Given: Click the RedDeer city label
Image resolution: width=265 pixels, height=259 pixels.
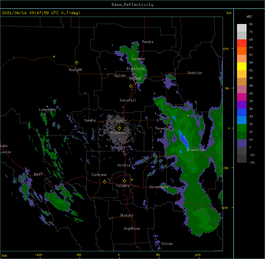Looking at the screenshot, I should click(136, 78).
